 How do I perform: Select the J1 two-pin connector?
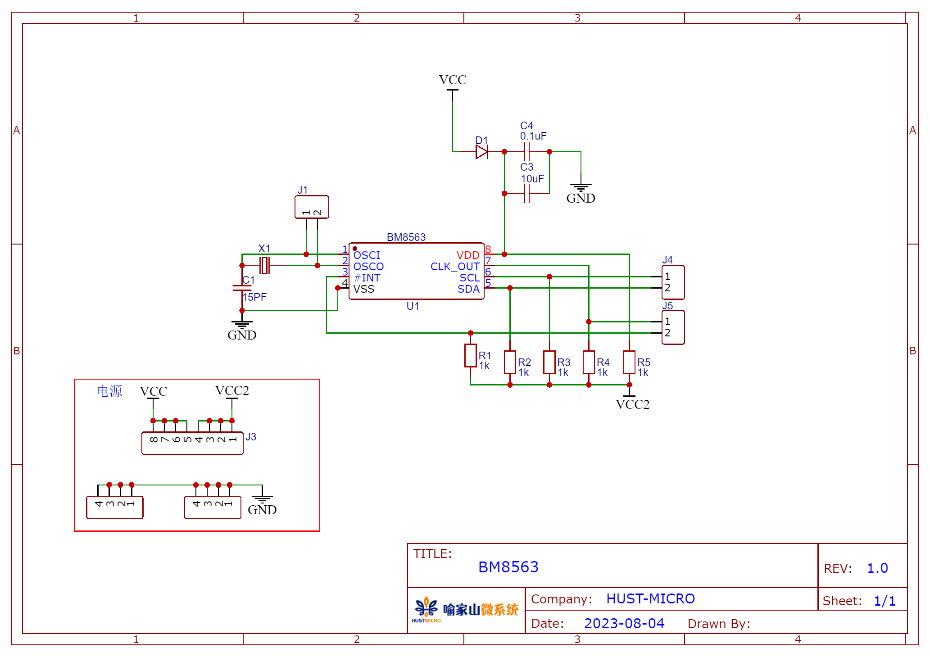click(312, 207)
